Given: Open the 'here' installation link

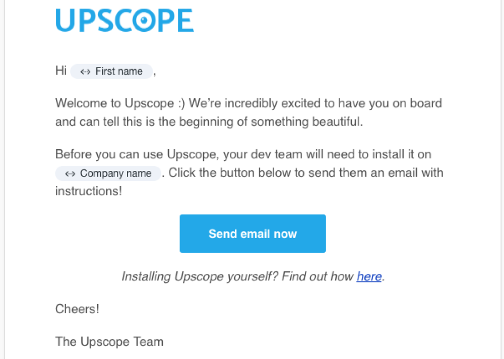Looking at the screenshot, I should coord(369,276).
